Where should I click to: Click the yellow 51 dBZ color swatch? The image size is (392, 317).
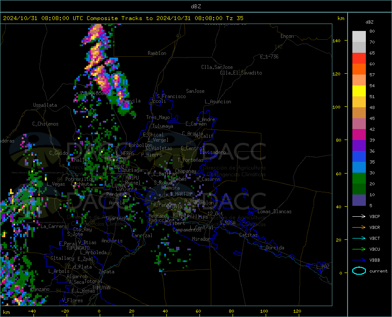coord(359,91)
